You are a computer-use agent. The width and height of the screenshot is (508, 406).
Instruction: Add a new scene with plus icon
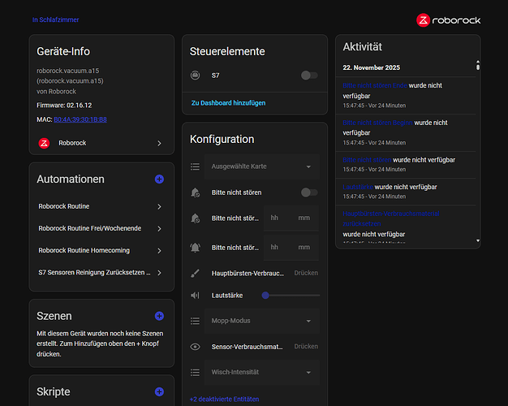[159, 316]
